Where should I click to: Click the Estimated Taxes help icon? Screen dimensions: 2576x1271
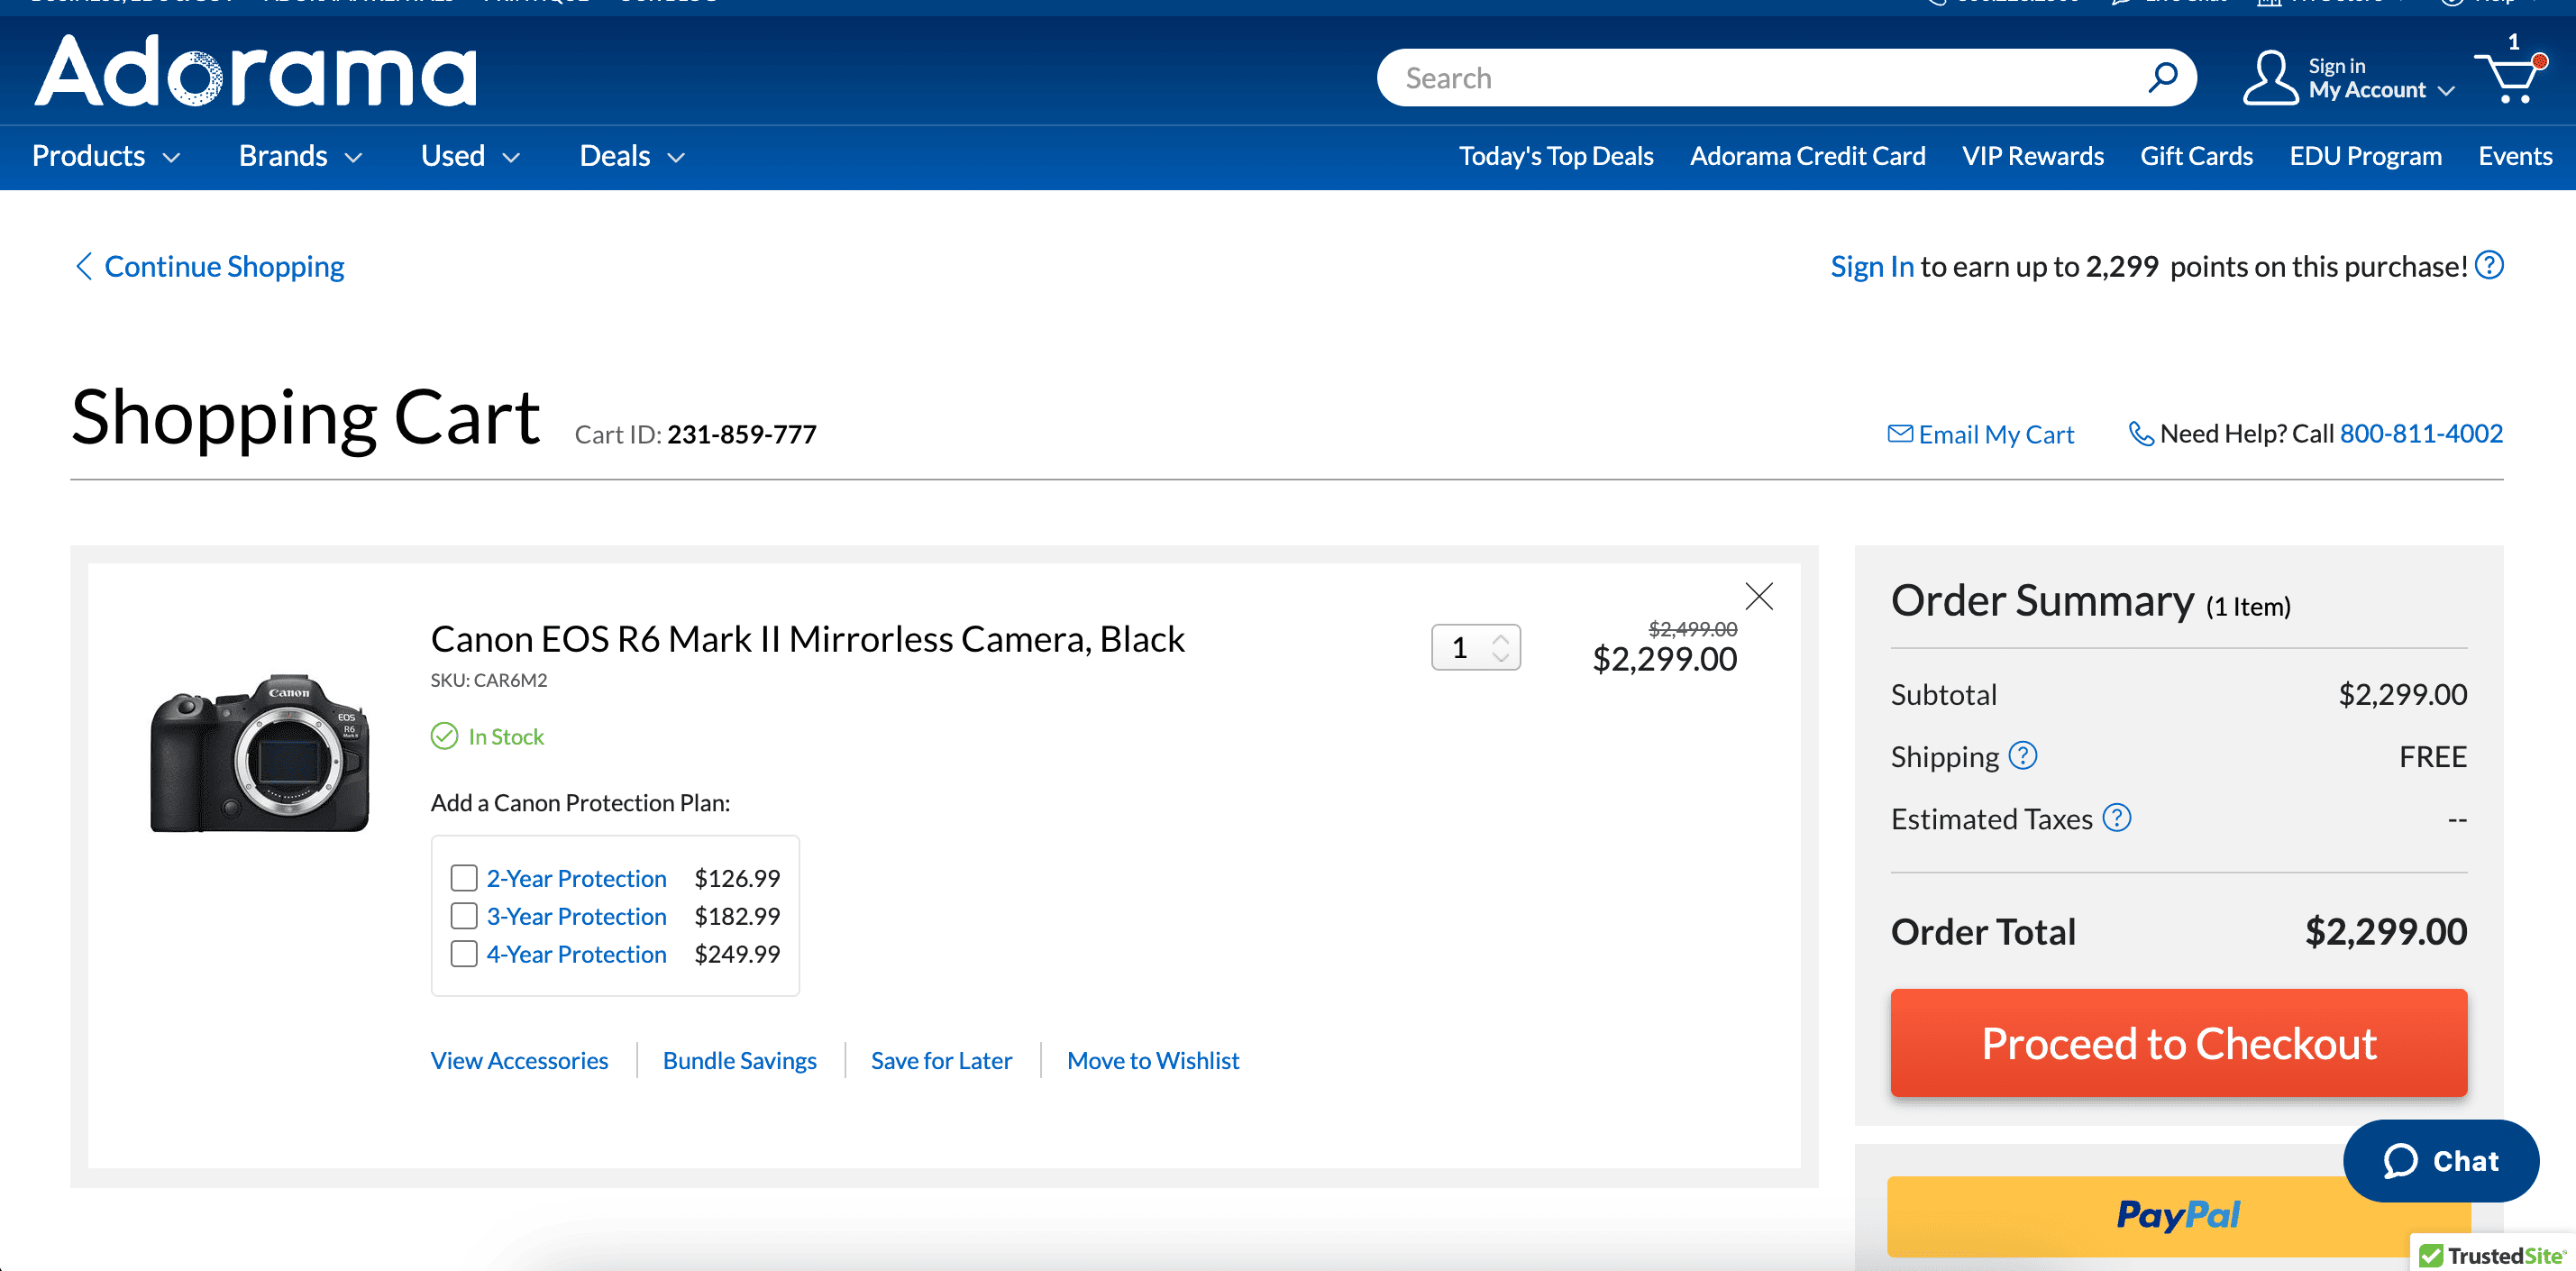2116,818
